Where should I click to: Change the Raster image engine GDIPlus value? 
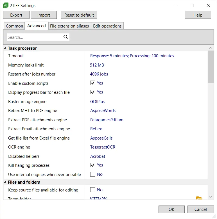point(97,102)
